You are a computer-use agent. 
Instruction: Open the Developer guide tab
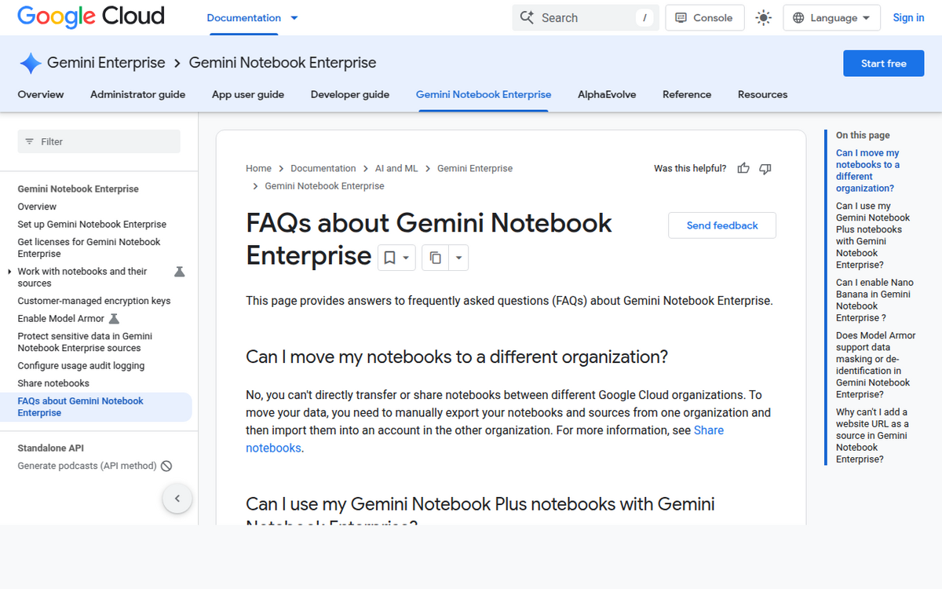click(350, 94)
